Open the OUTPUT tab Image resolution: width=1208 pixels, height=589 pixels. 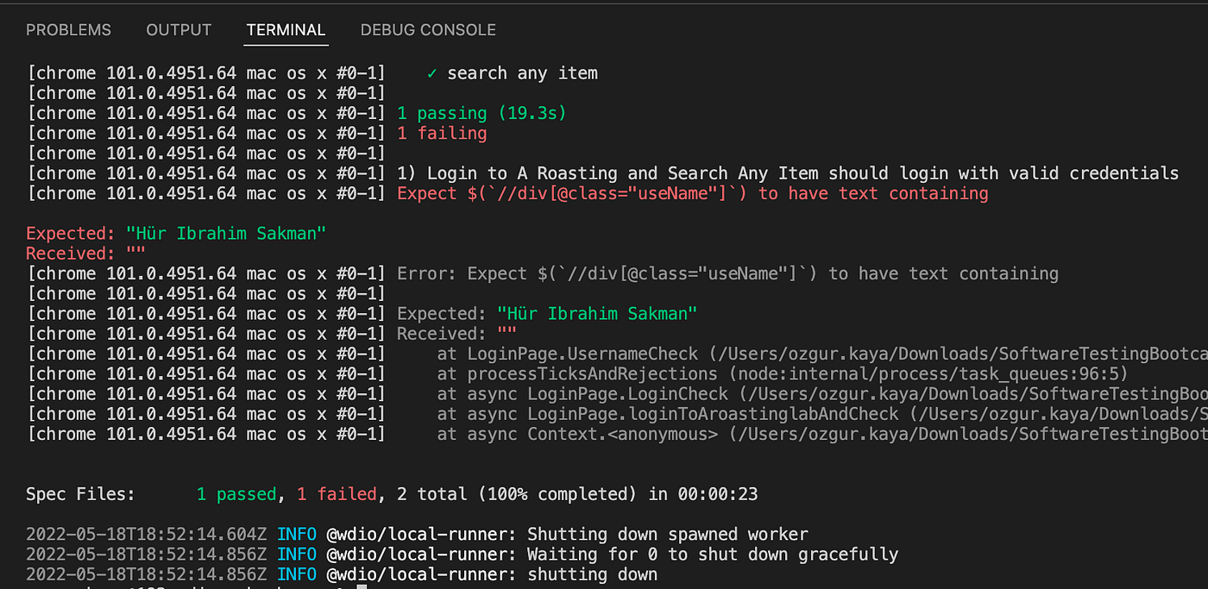click(x=179, y=30)
